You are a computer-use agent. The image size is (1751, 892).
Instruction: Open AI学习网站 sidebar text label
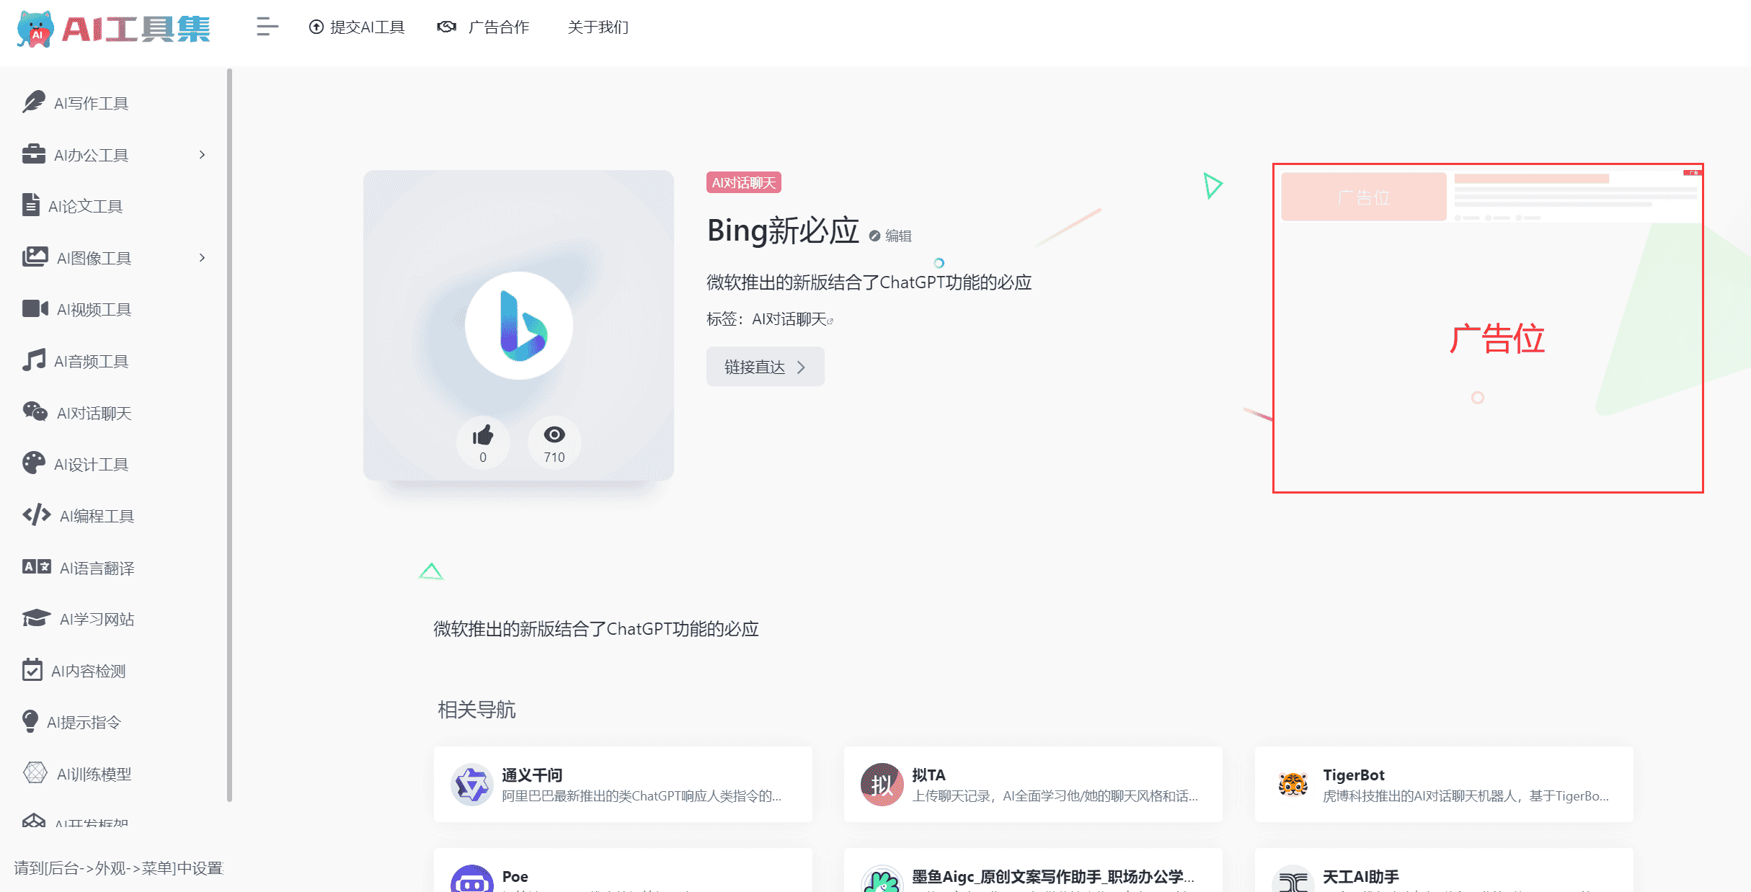click(x=97, y=620)
